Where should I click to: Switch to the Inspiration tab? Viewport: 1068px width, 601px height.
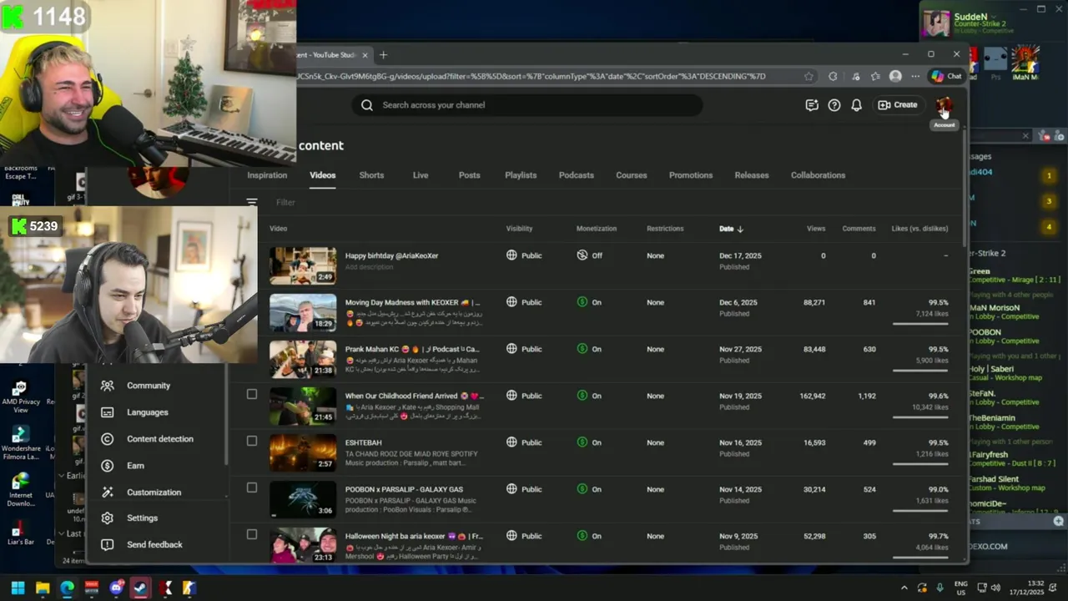[267, 175]
